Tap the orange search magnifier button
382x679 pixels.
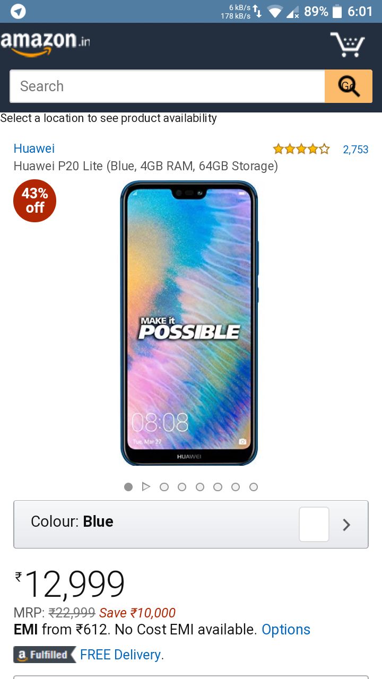click(349, 86)
